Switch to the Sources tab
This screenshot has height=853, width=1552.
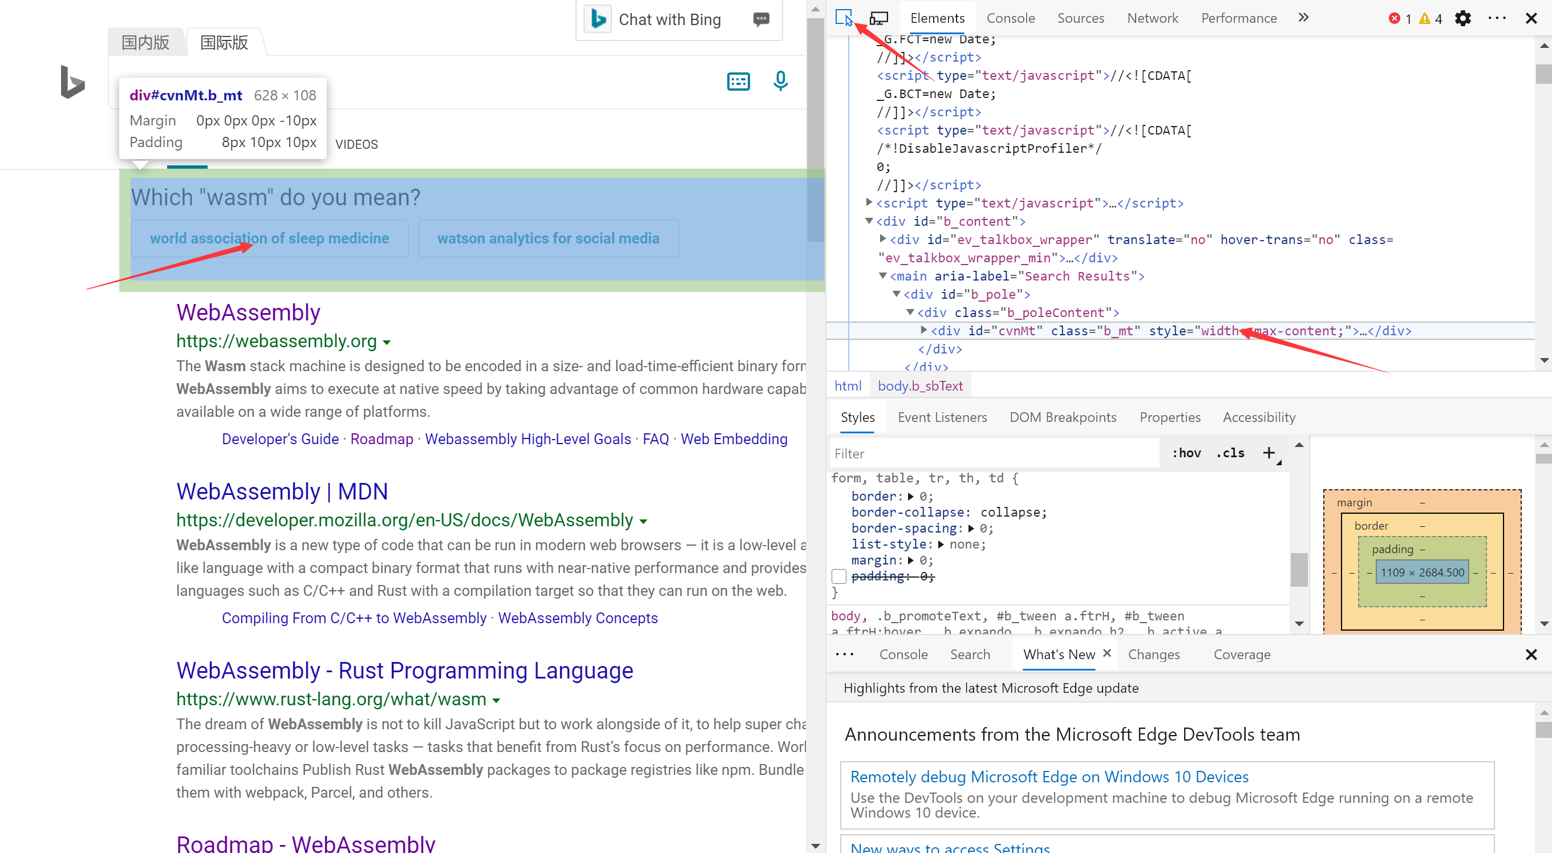tap(1080, 18)
